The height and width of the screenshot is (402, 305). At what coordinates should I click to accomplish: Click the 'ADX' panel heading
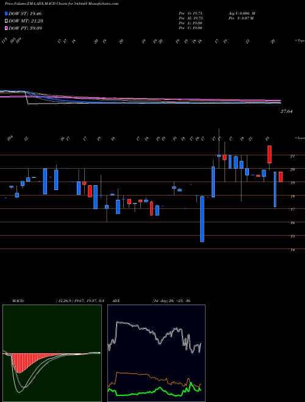pyautogui.click(x=117, y=301)
